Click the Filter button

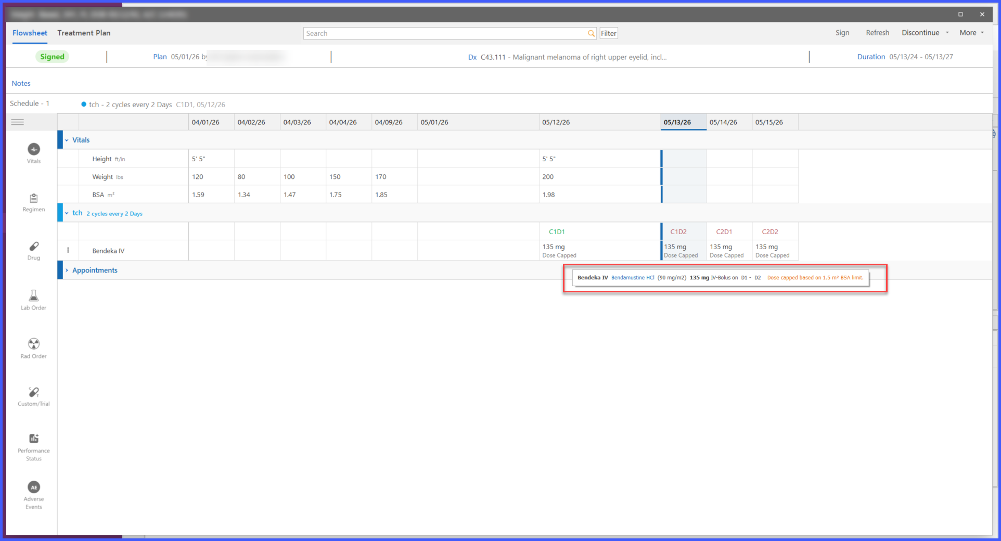click(609, 33)
